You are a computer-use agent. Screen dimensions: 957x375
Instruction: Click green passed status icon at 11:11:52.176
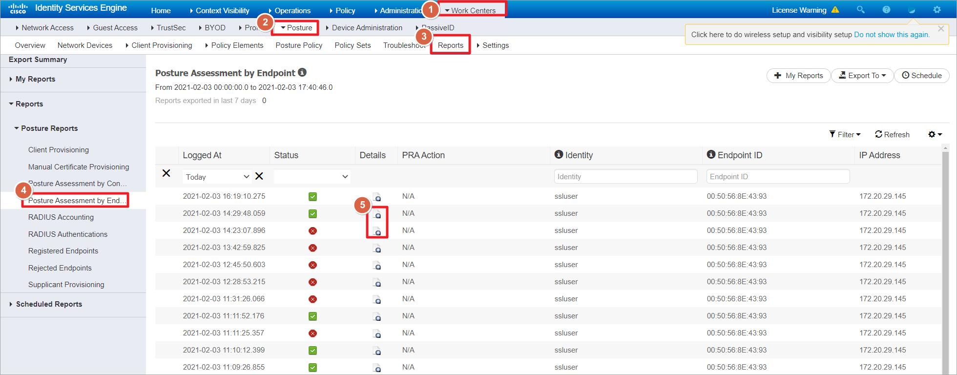313,316
